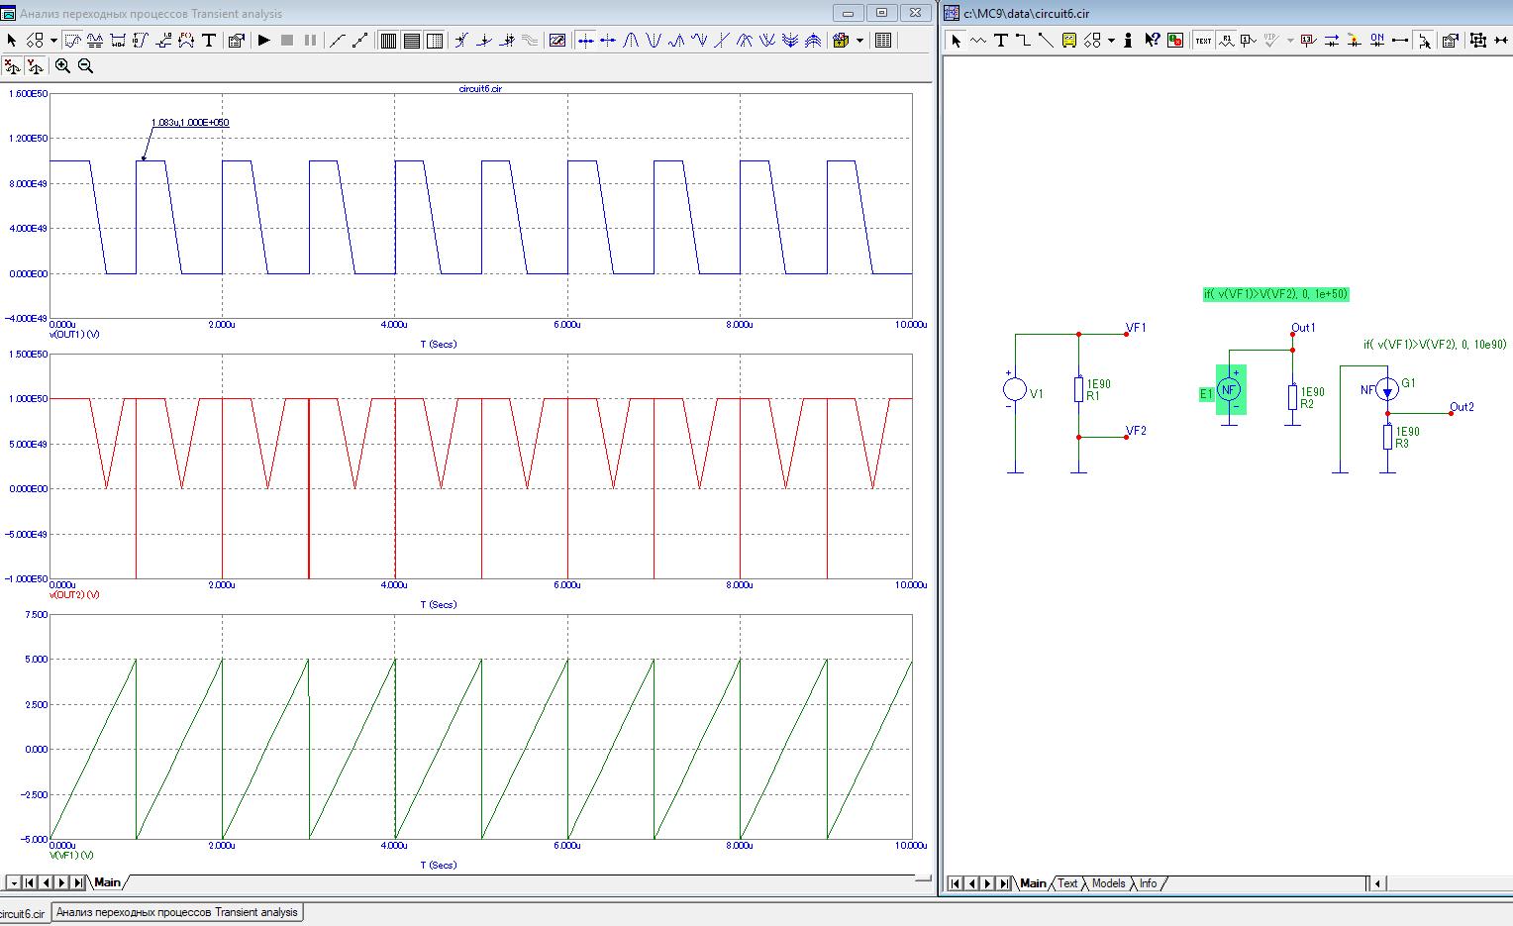Switch to circuit6.cir window tab
This screenshot has height=926, width=1513.
click(x=23, y=913)
